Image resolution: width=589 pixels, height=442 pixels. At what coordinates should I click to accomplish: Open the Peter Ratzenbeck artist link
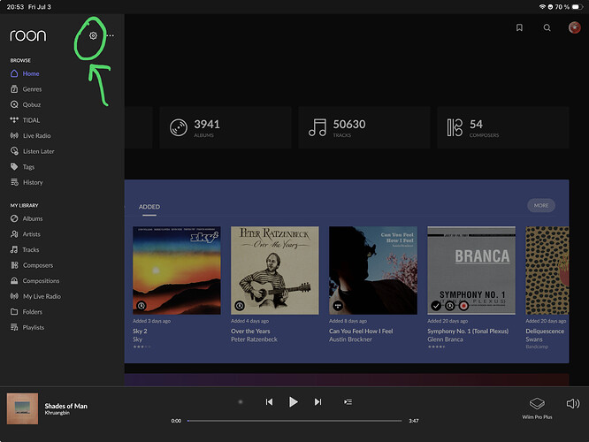tap(254, 339)
